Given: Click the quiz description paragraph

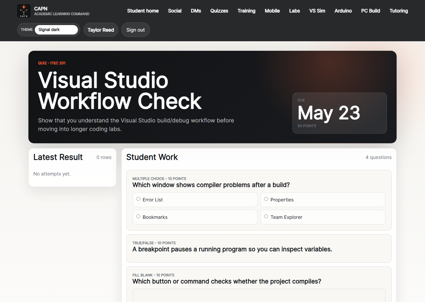Looking at the screenshot, I should (x=136, y=125).
